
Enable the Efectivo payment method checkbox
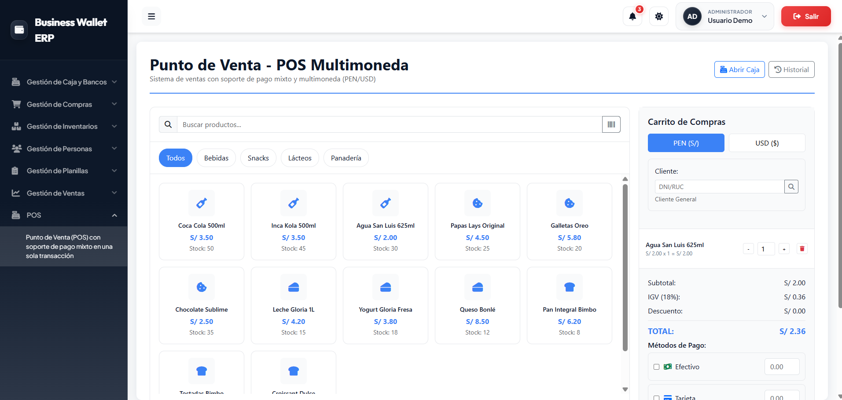point(657,367)
